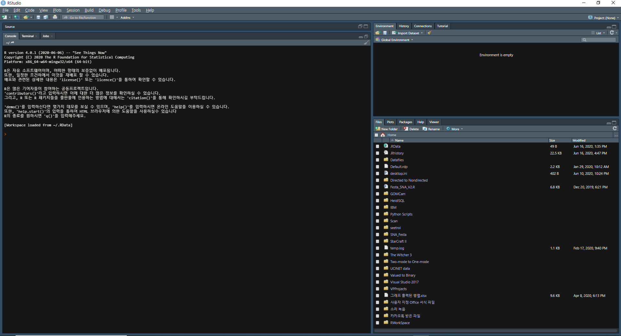Image resolution: width=621 pixels, height=336 pixels.
Task: Click the Go to file/function search box
Action: pyautogui.click(x=83, y=17)
